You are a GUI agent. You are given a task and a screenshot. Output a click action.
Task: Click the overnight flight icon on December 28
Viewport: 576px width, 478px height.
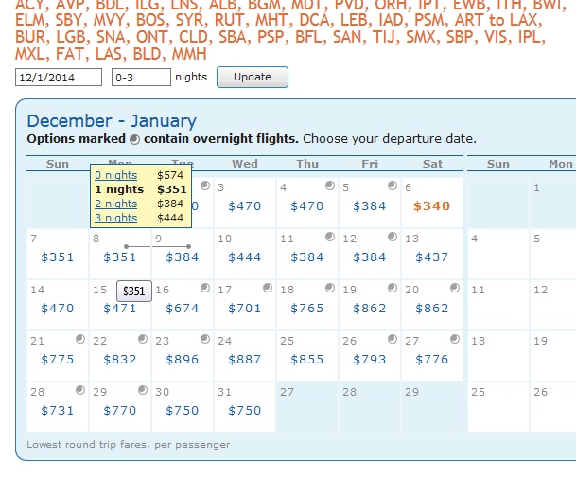79,390
